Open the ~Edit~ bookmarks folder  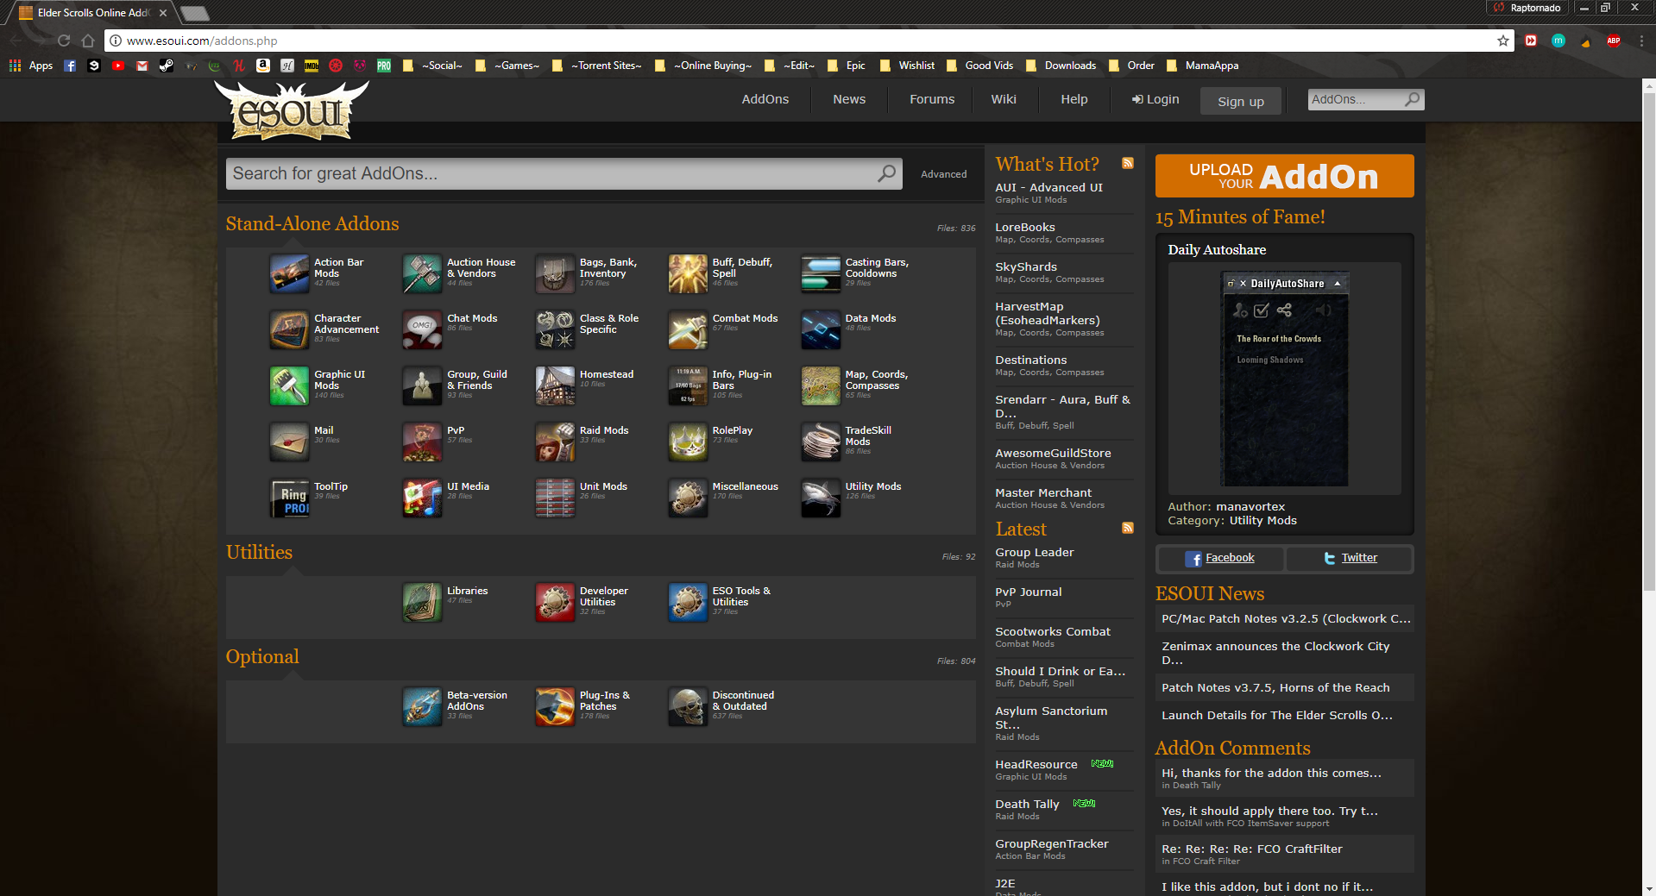click(x=790, y=66)
